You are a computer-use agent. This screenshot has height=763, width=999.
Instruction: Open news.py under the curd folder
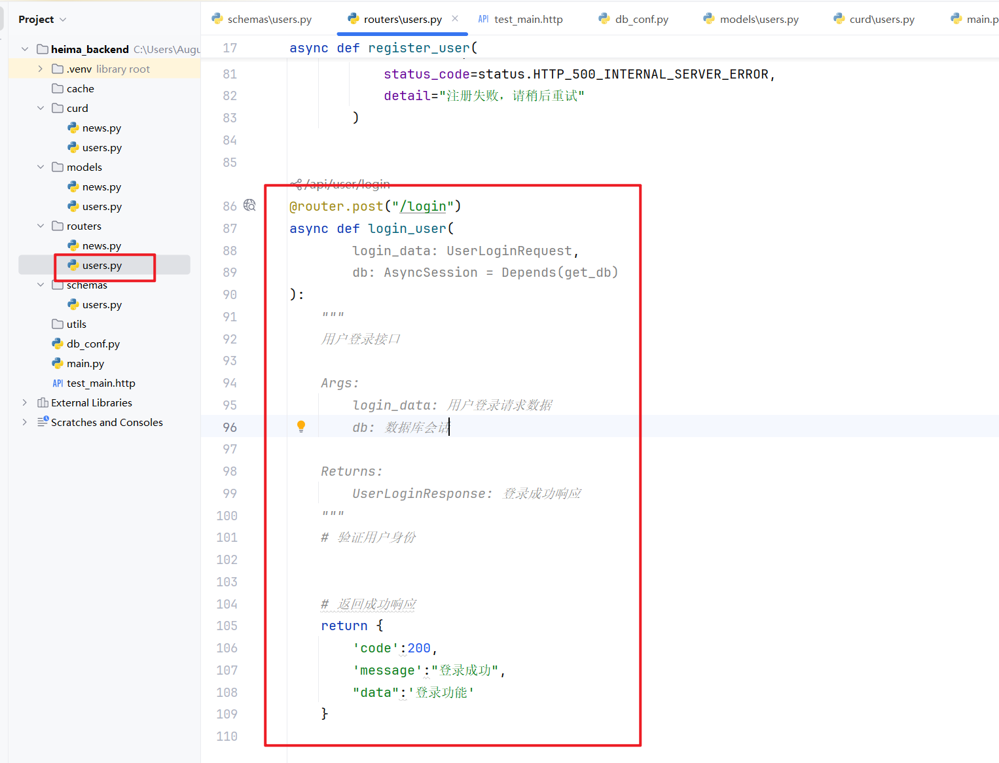pos(101,128)
